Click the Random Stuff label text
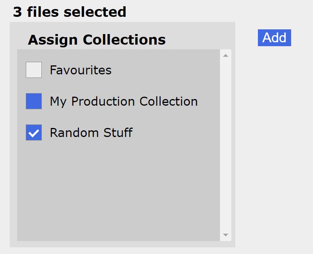This screenshot has width=313, height=254. [91, 133]
